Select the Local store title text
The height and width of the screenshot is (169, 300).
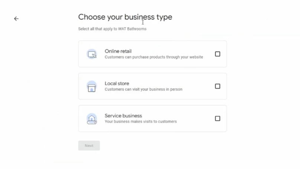tap(117, 83)
